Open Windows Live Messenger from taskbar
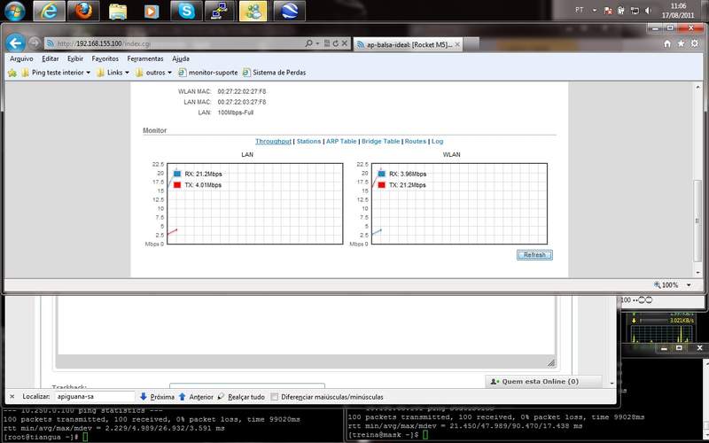709x443 pixels. [x=253, y=11]
